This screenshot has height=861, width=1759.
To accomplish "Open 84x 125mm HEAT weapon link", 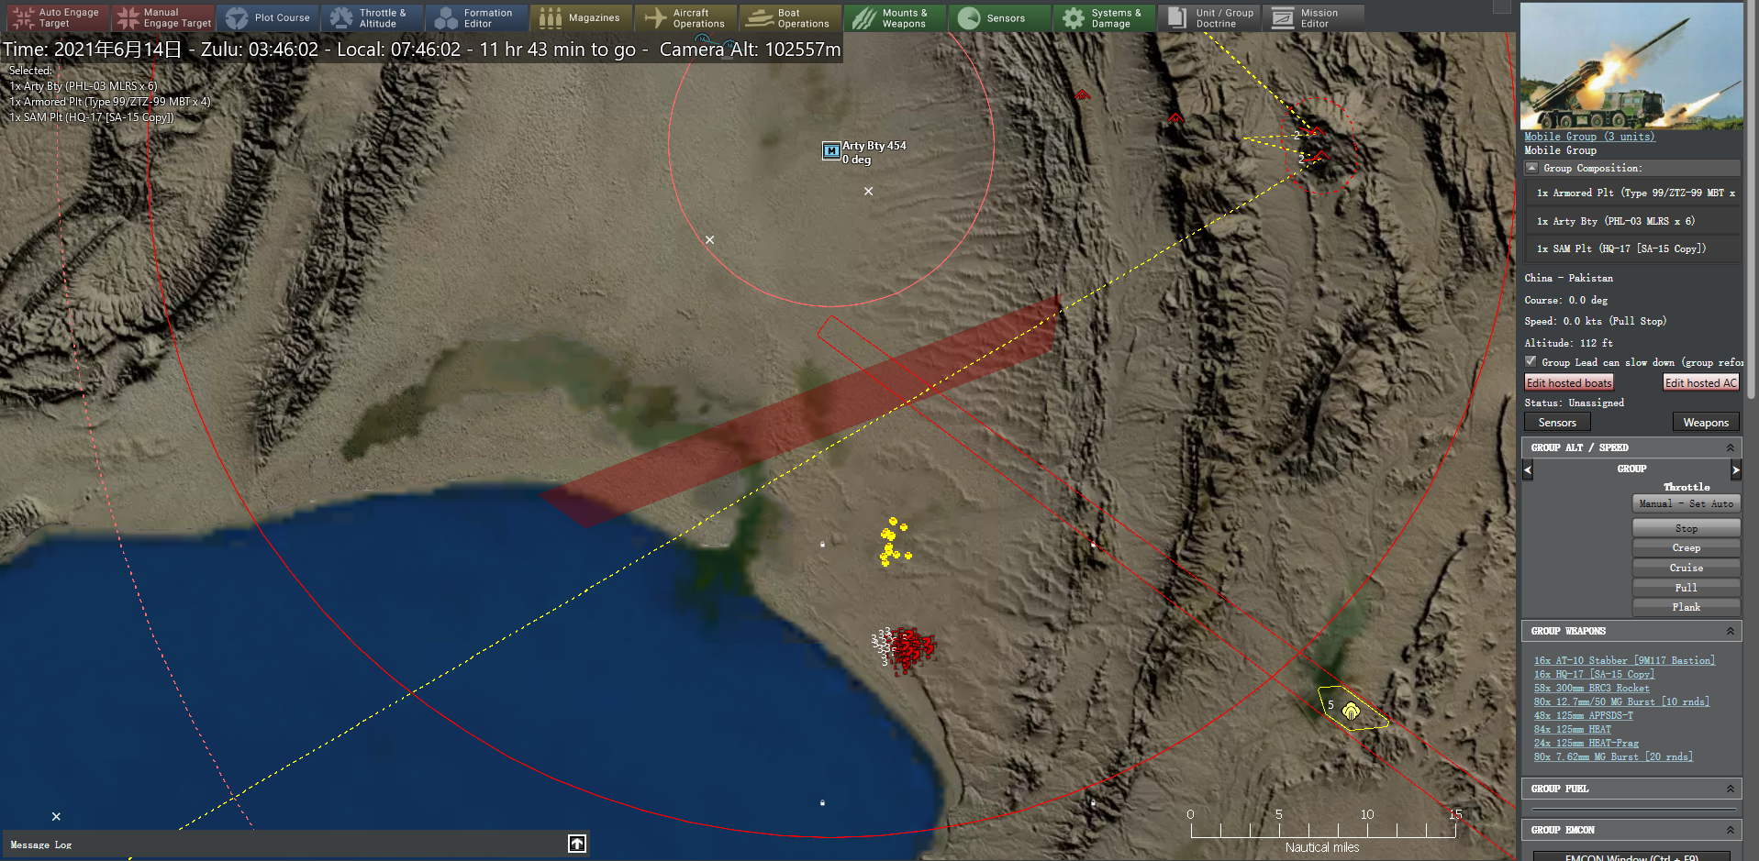I will point(1572,729).
